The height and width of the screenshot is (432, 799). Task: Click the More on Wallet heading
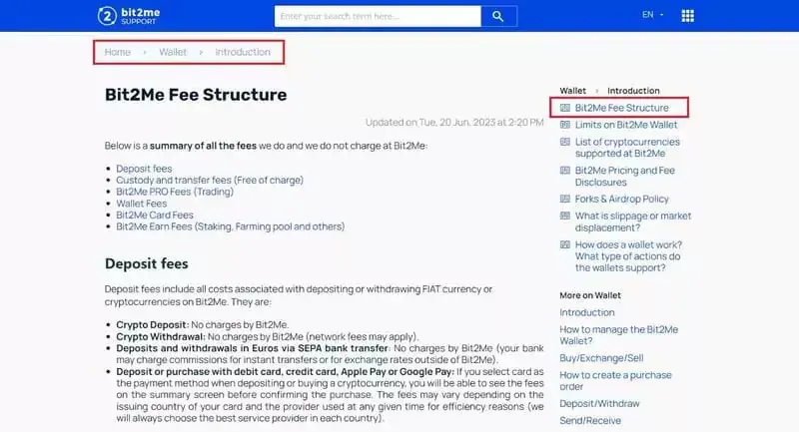pos(590,295)
